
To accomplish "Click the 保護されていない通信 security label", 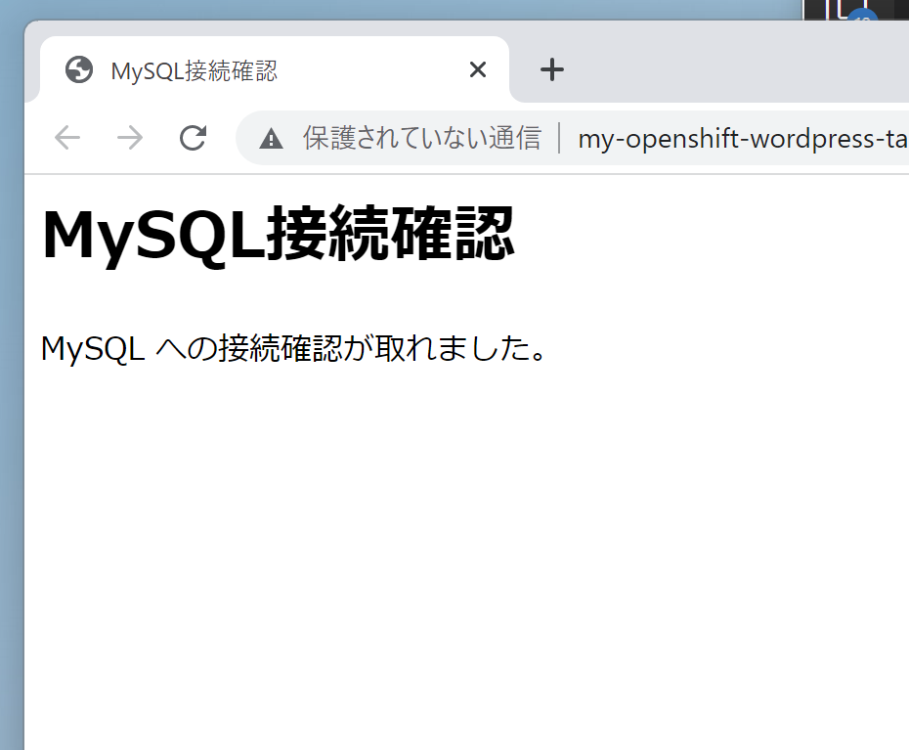I will pos(422,138).
